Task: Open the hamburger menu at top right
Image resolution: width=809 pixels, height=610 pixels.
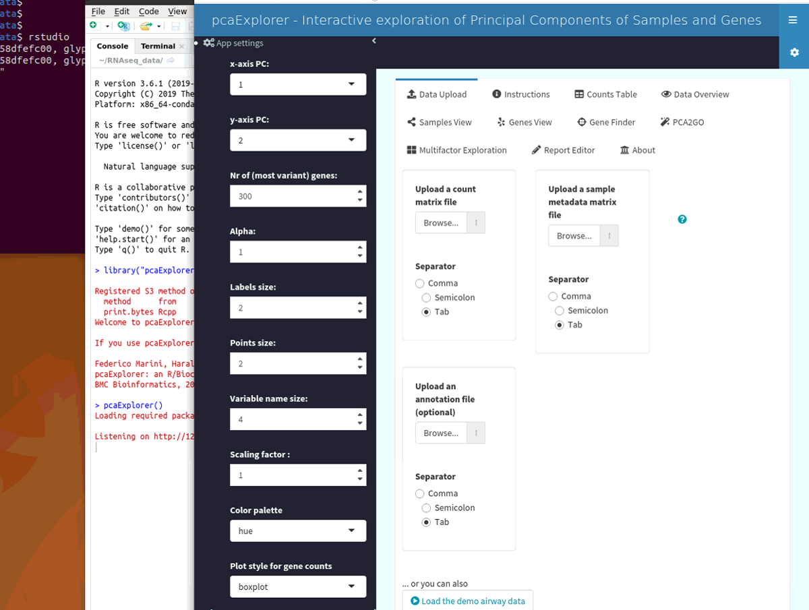Action: tap(793, 20)
